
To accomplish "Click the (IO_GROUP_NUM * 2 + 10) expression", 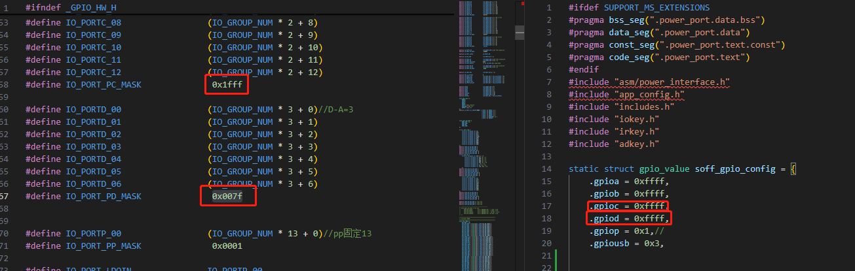I will (265, 48).
